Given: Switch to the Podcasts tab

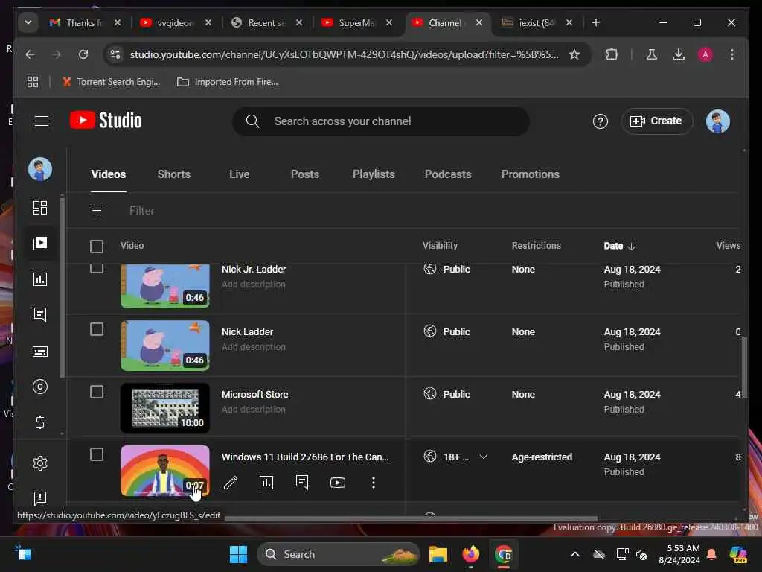Looking at the screenshot, I should [448, 174].
